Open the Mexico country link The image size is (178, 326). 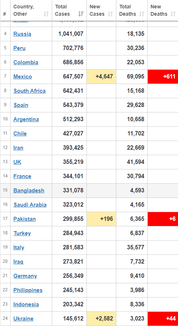[x=23, y=77]
